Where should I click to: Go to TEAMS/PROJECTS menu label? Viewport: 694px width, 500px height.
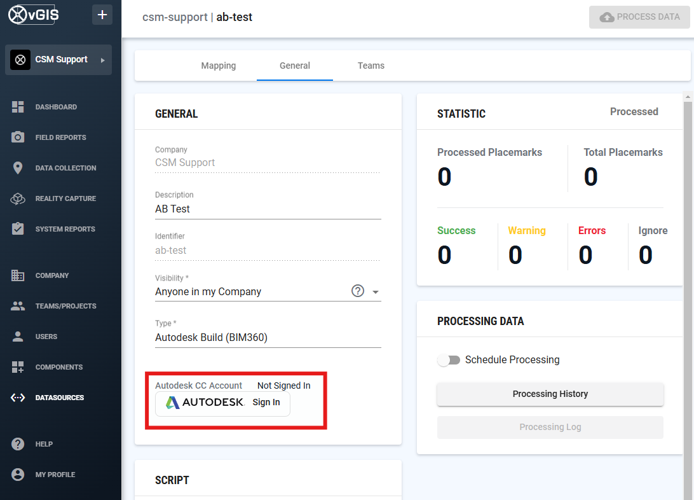coord(65,307)
